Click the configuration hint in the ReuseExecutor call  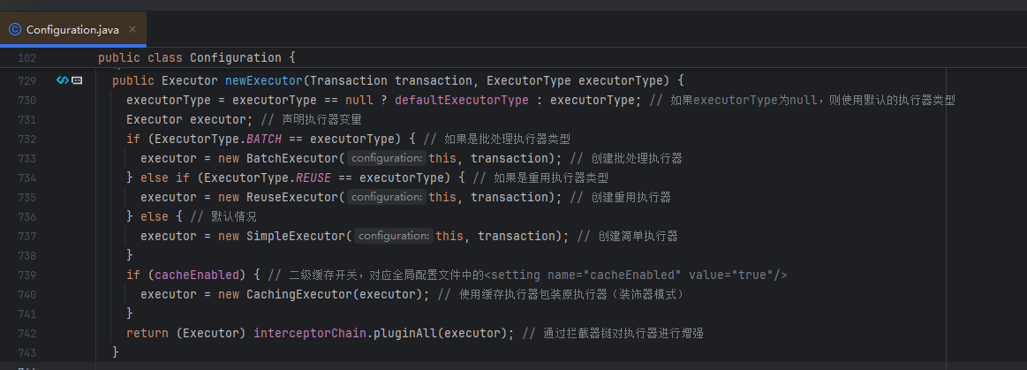386,197
